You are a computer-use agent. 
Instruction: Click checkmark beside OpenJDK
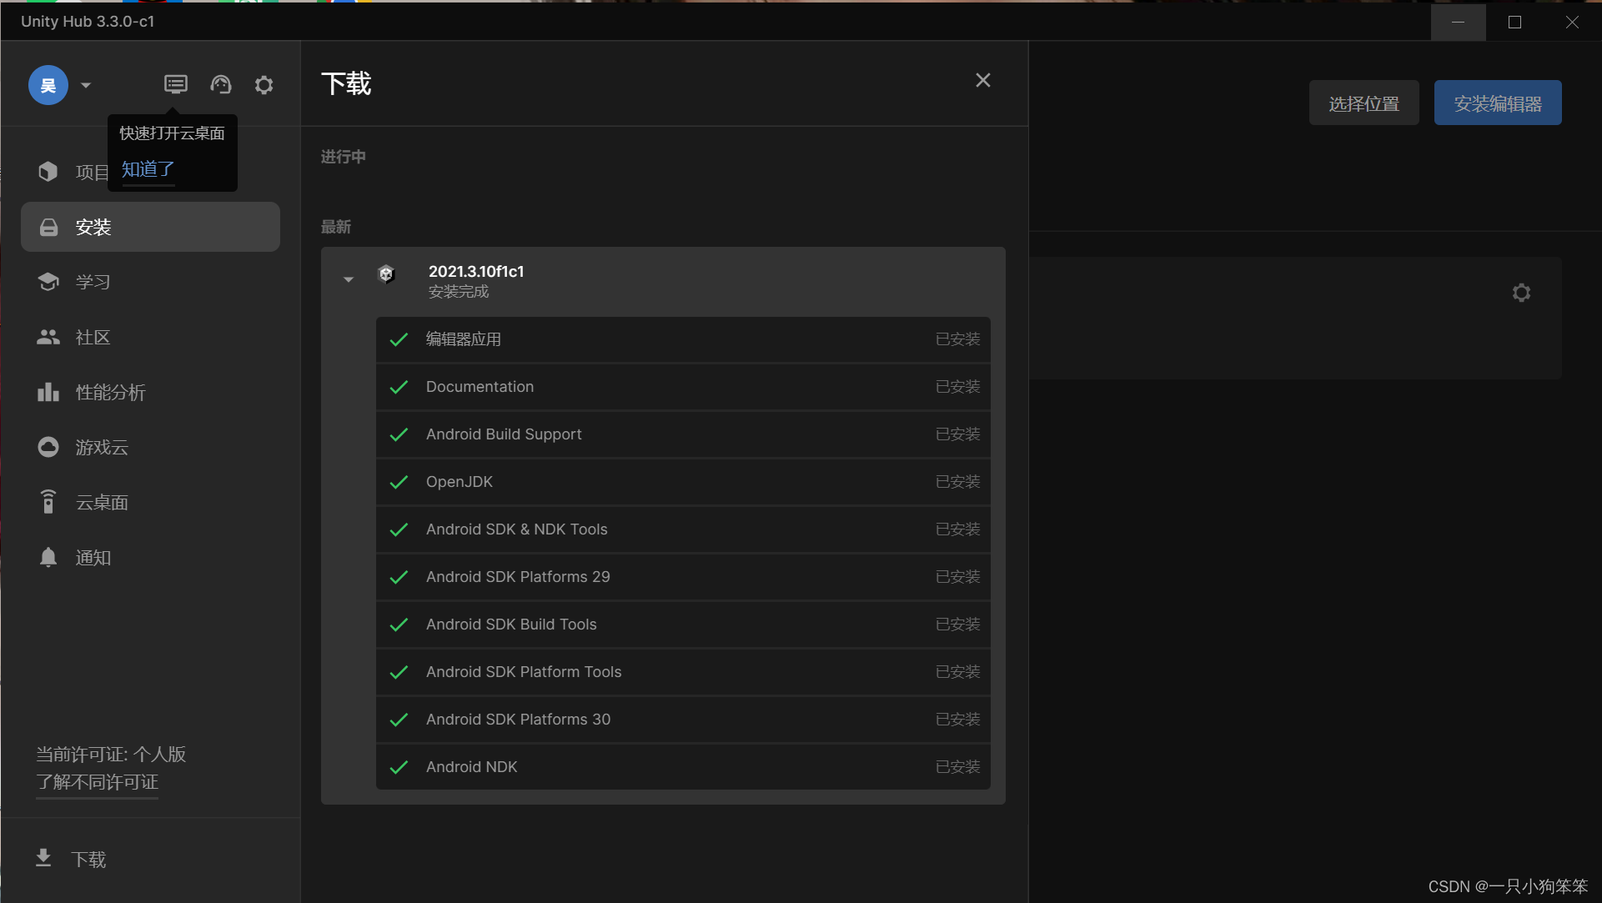tap(399, 482)
